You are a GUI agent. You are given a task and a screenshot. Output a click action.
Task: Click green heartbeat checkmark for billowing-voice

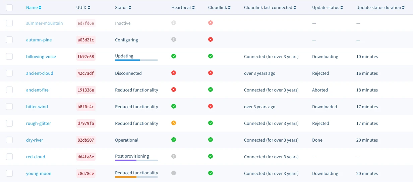174,56
